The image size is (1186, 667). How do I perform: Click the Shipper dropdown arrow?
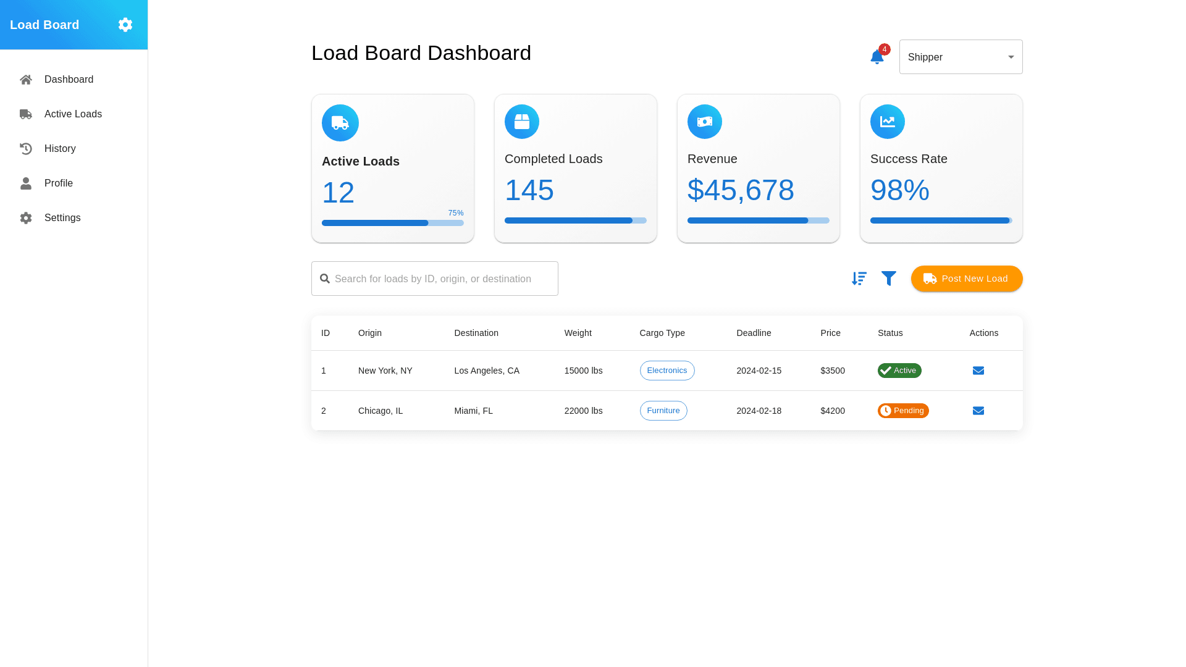pyautogui.click(x=1011, y=57)
